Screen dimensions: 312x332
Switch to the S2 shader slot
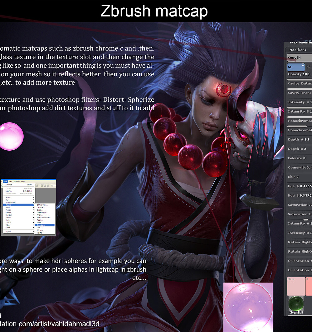pyautogui.click(x=309, y=67)
